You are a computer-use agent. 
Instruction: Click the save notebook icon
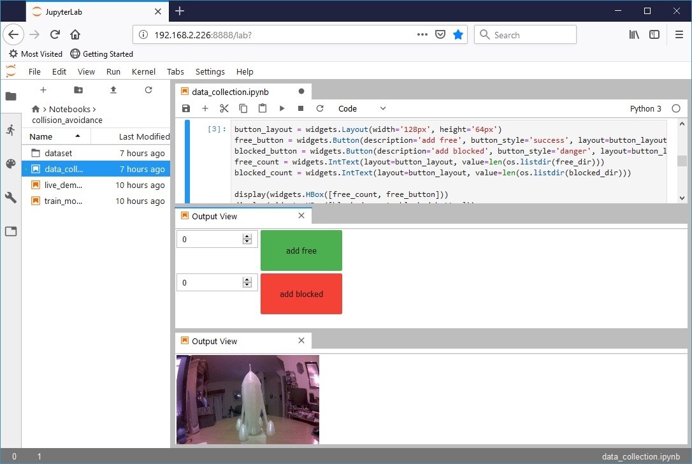pyautogui.click(x=186, y=109)
